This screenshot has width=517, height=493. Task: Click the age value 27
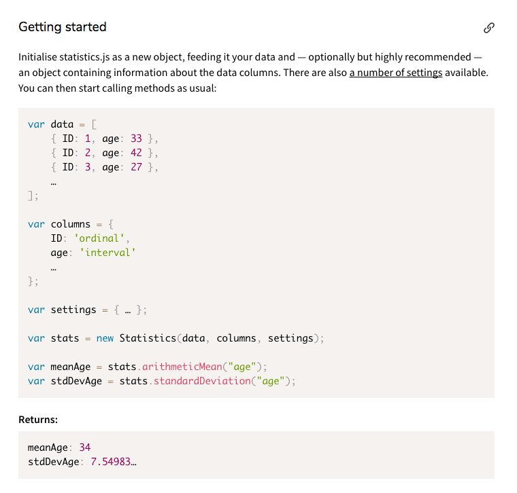(x=136, y=167)
